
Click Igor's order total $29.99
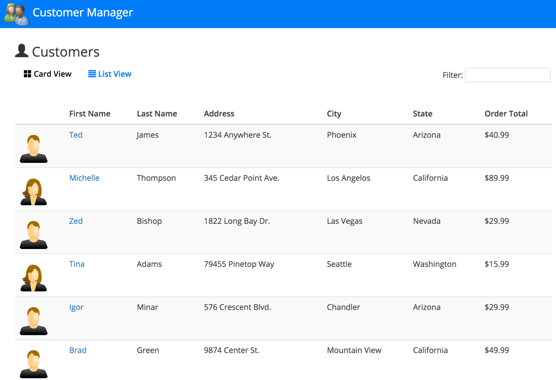tap(497, 307)
